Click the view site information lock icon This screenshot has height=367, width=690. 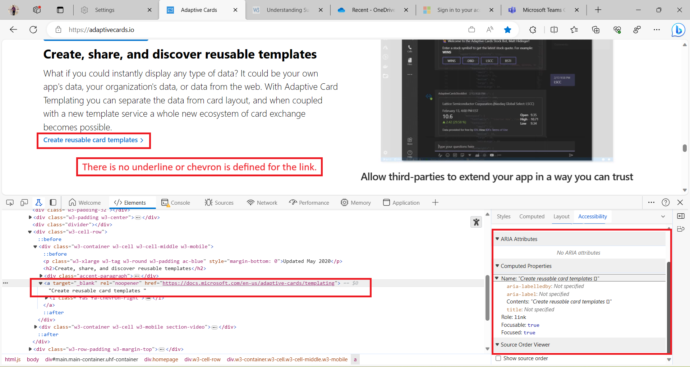58,30
